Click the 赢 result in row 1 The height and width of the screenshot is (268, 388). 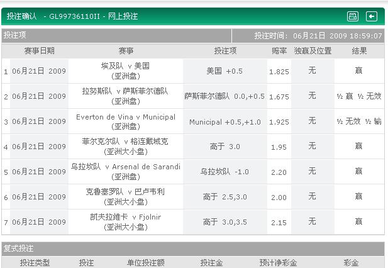click(x=359, y=70)
